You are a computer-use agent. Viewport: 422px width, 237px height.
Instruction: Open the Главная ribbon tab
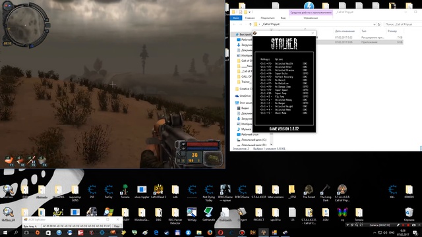pos(250,18)
